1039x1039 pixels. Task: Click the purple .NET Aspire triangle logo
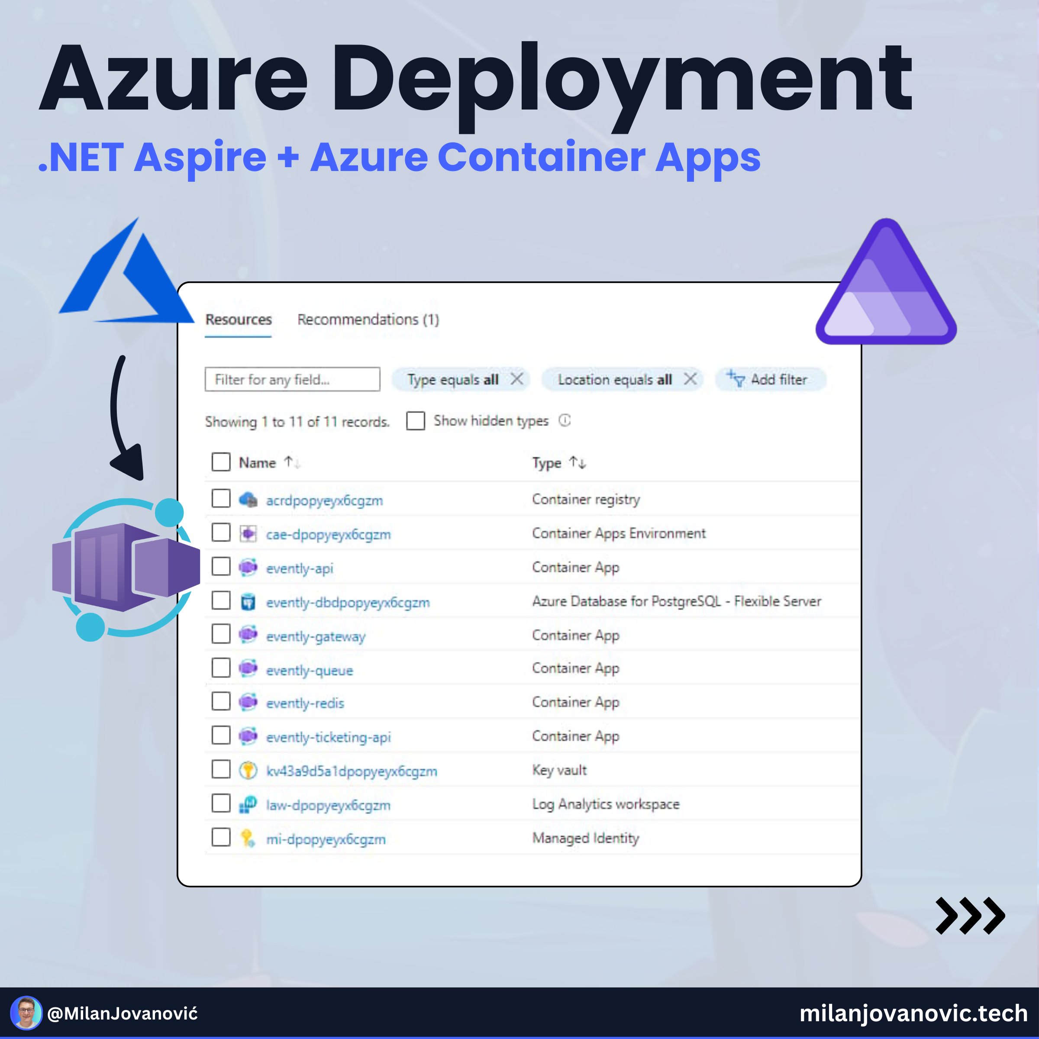tap(886, 282)
